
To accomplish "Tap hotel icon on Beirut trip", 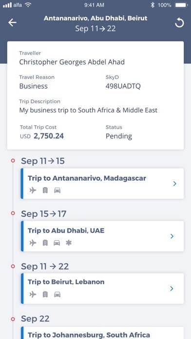I will (x=45, y=294).
